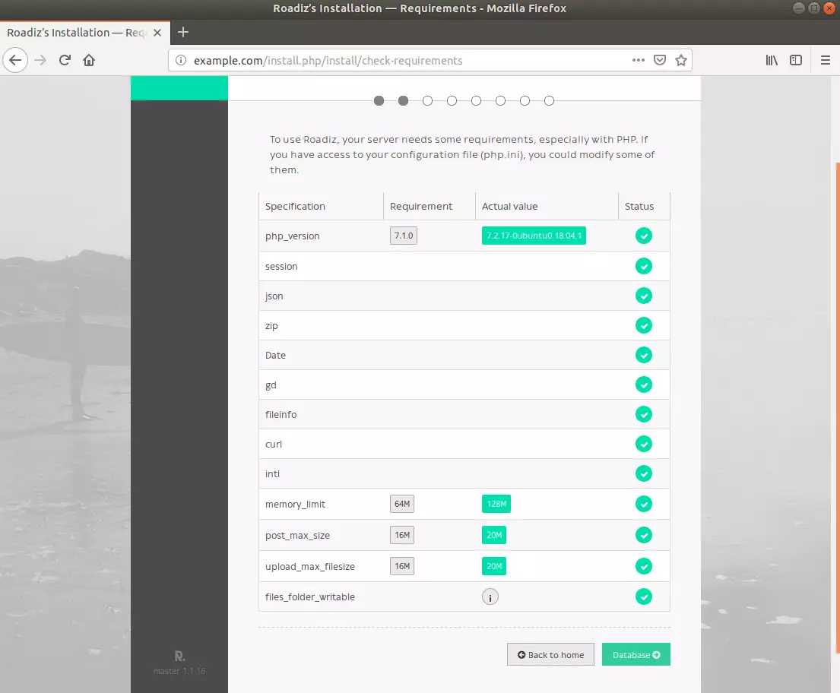Open the Firefox Library icon

pos(772,60)
